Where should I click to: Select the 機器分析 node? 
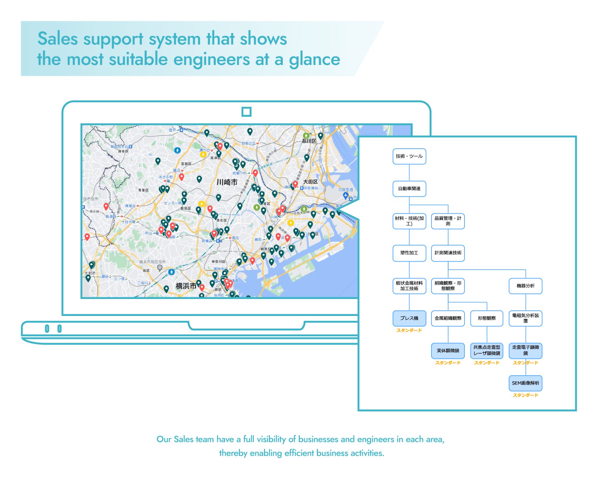coord(525,286)
